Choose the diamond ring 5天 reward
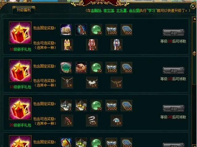Image resolution: width=197 pixels, height=147 pixels. (x=117, y=121)
